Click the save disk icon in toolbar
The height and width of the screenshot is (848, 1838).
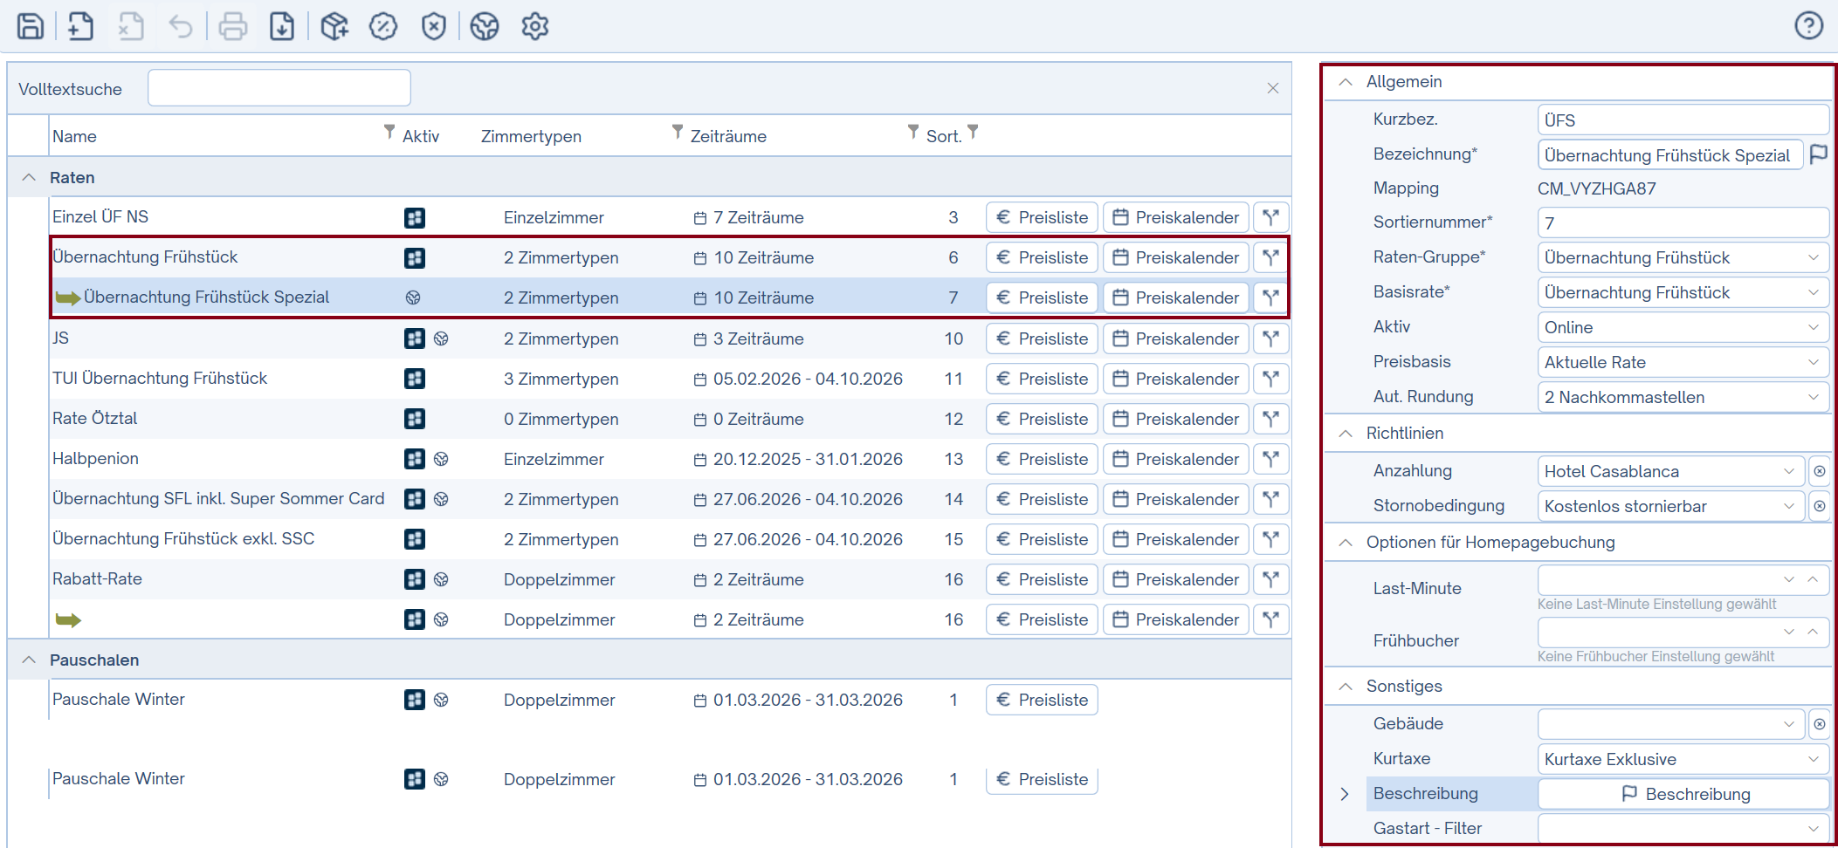(x=31, y=26)
